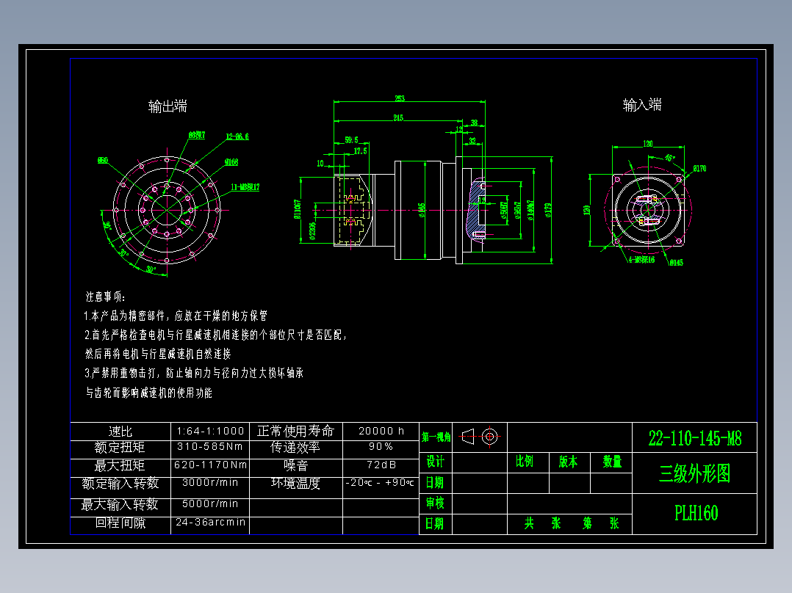The width and height of the screenshot is (792, 593).
Task: Select the first-angle projection cone symbol
Action: tap(467, 437)
